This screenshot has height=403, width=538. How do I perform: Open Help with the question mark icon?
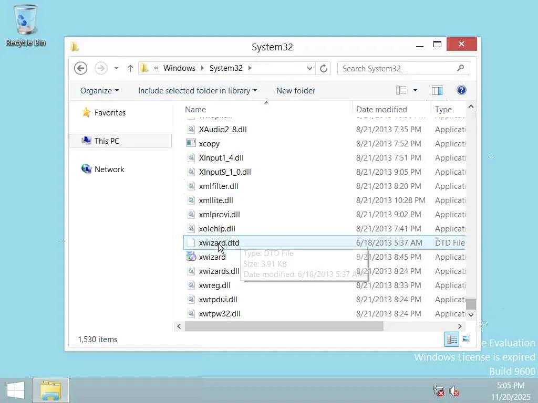[461, 90]
